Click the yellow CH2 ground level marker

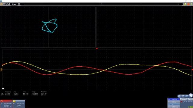point(1,70)
